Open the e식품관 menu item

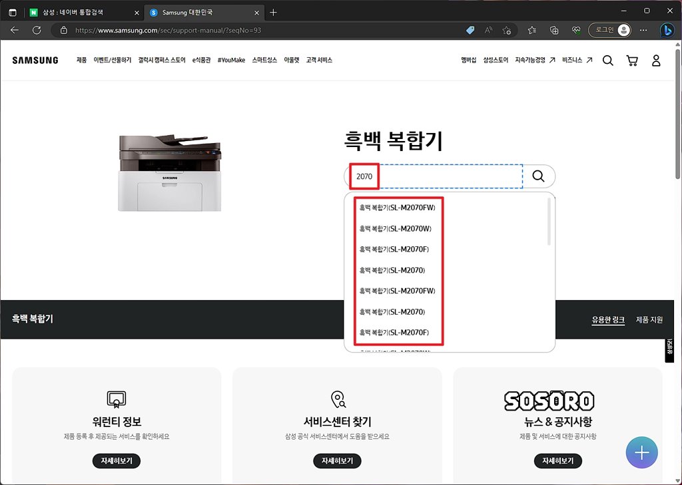[x=201, y=60]
